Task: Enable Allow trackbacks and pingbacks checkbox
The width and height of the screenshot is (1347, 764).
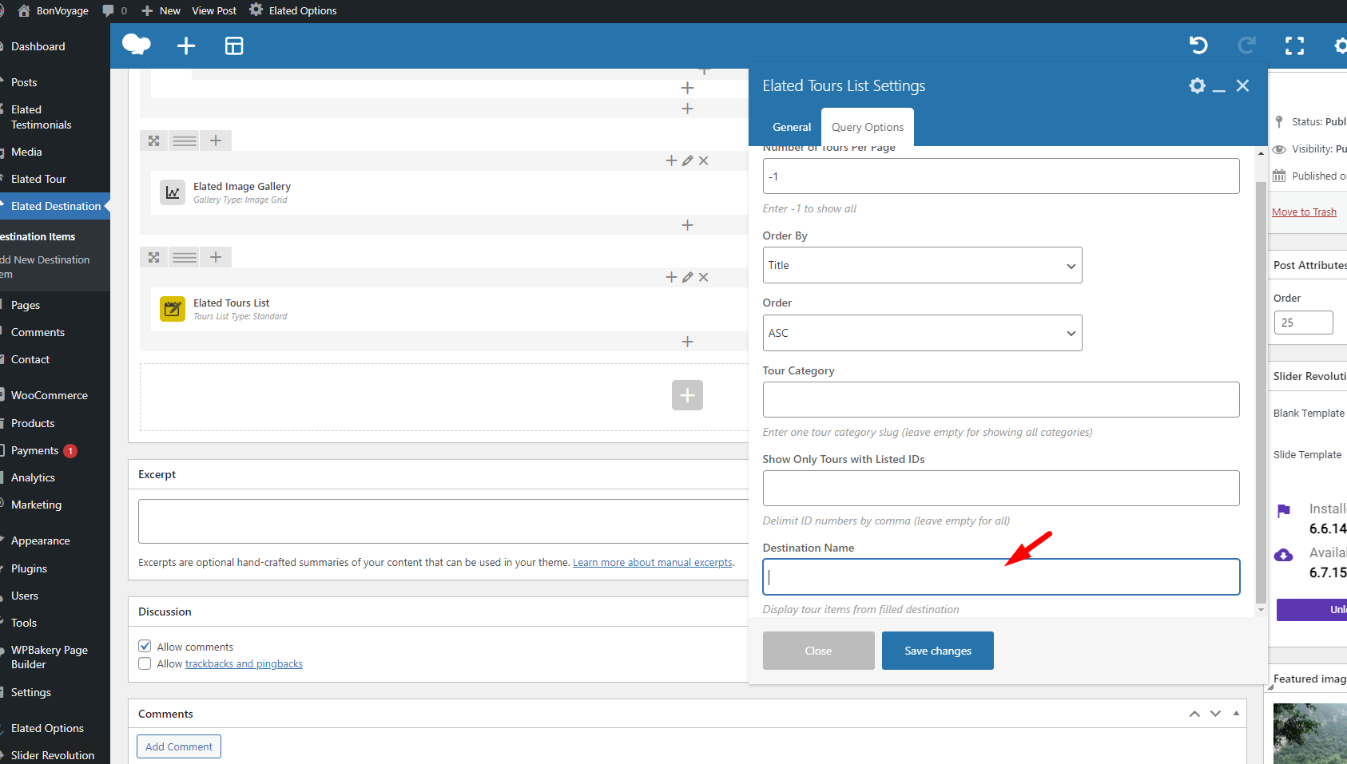Action: click(x=145, y=663)
